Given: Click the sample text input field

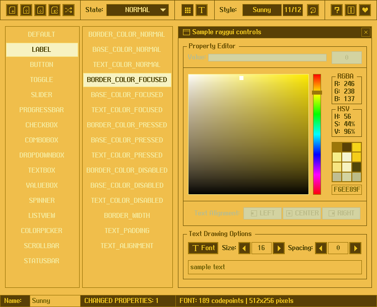Looking at the screenshot, I should 275,267.
